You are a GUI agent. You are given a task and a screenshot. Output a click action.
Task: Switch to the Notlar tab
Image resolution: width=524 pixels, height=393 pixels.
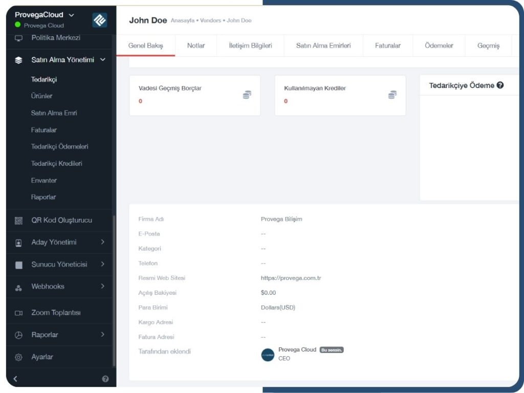click(196, 46)
